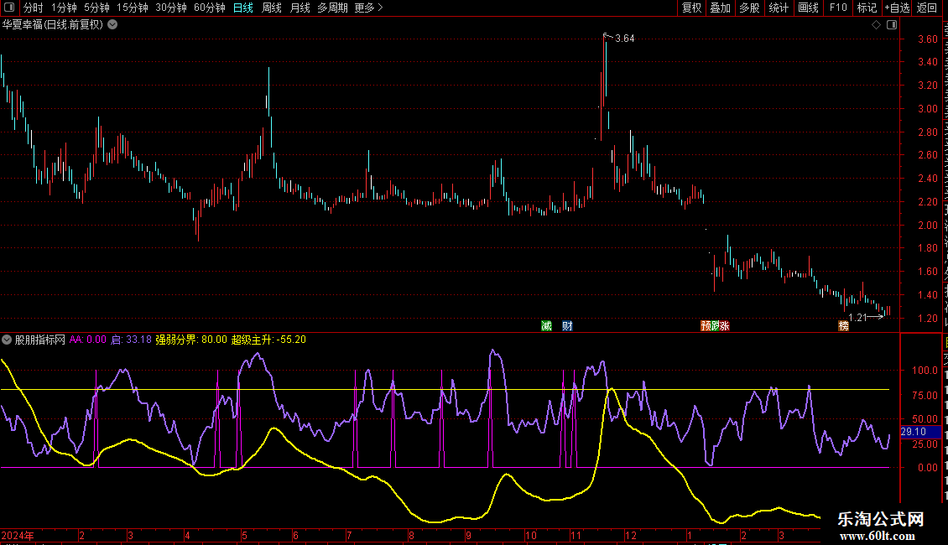
Task: Click the 返回 back button
Action: [x=927, y=8]
